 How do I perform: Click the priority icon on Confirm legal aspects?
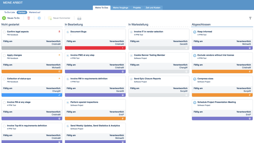(x=59, y=31)
